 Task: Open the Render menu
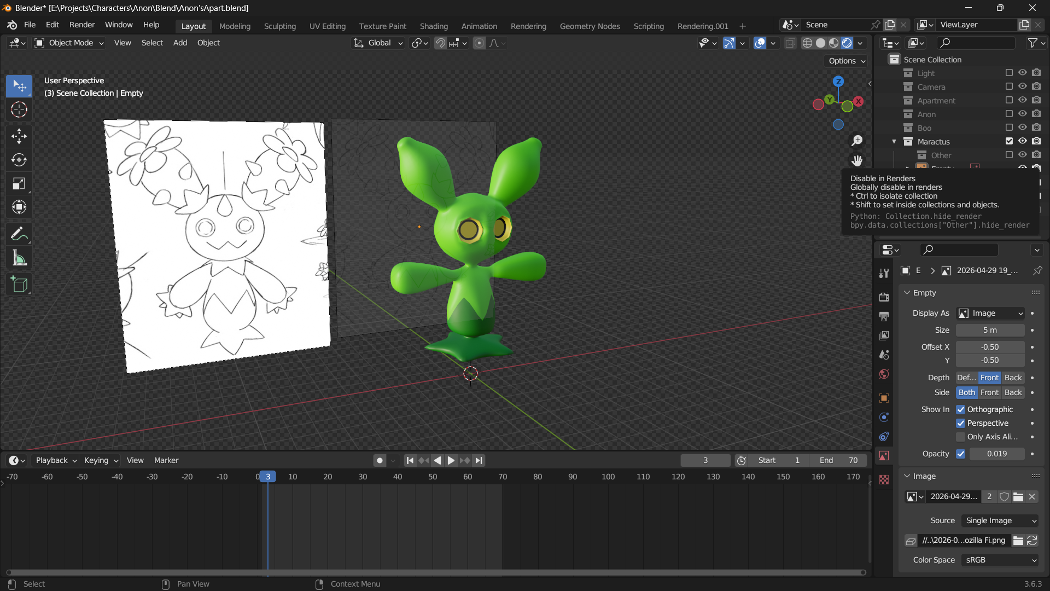(82, 25)
